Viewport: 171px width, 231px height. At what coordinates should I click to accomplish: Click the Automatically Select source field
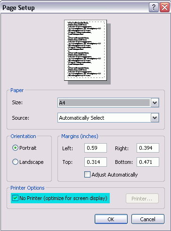pyautogui.click(x=108, y=118)
